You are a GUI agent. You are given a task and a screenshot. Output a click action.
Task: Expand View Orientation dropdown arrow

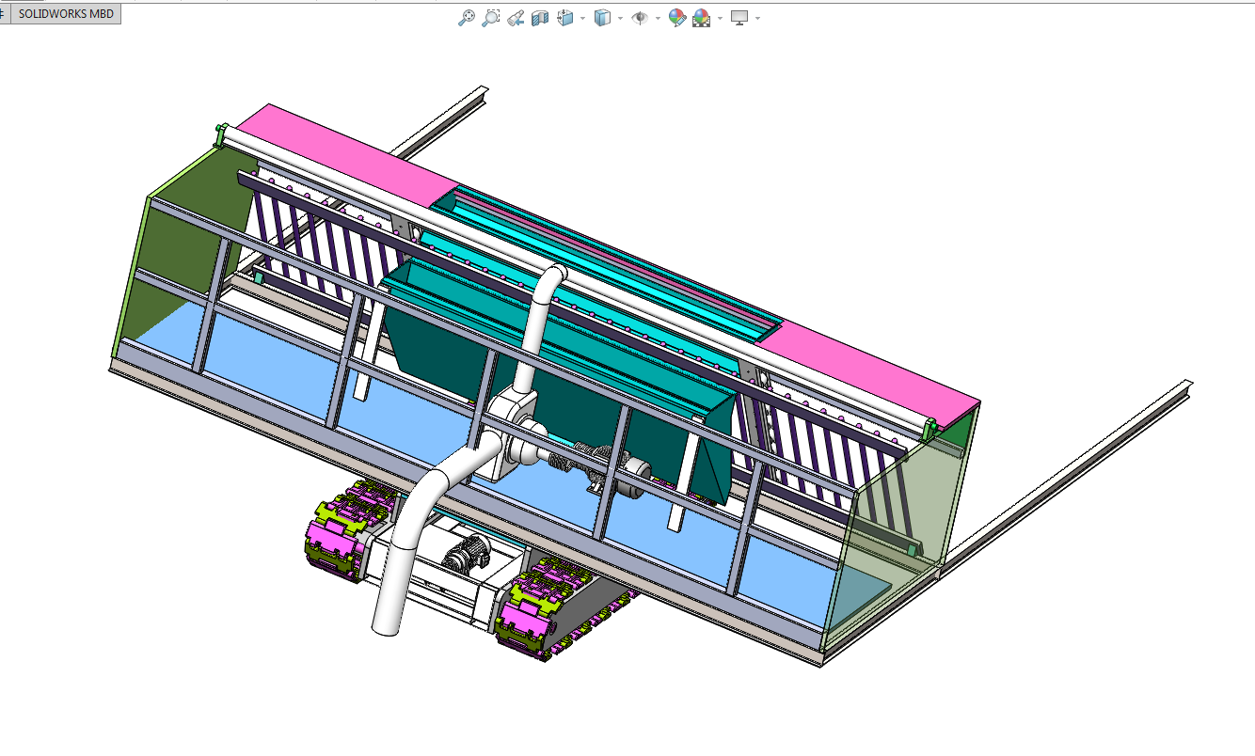click(x=582, y=18)
